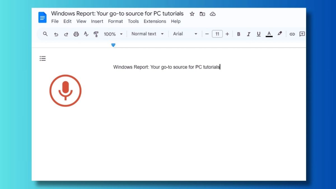Open the text color picker
Screen dimensions: 336x189
(269, 34)
